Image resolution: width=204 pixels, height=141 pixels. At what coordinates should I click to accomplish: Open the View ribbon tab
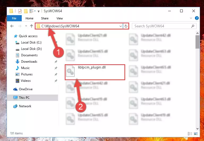tap(60, 18)
